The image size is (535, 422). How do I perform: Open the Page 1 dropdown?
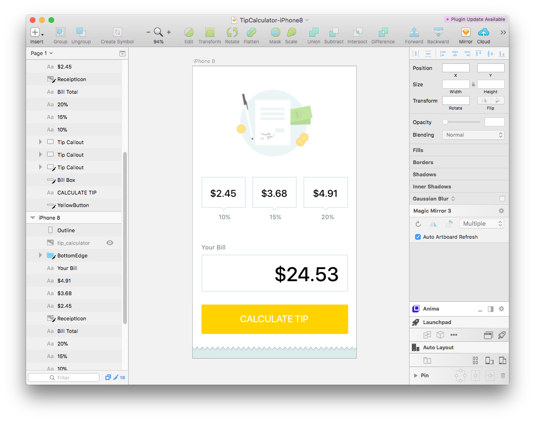coord(42,53)
